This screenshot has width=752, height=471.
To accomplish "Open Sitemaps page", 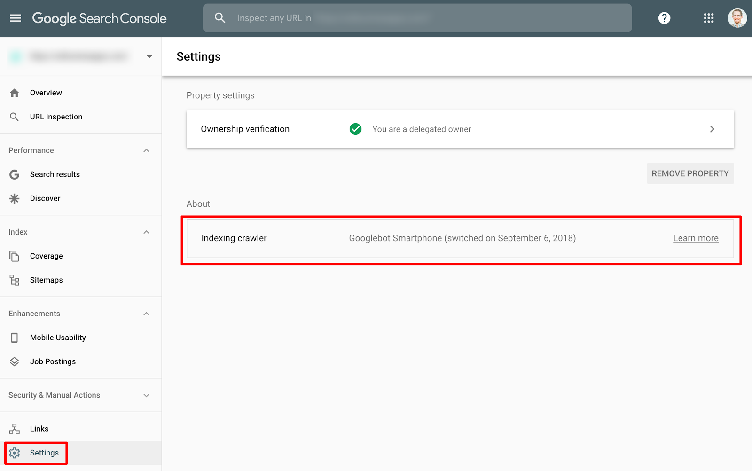I will click(x=47, y=280).
